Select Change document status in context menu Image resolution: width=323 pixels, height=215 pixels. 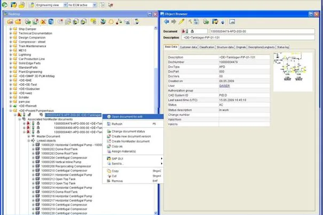click(x=133, y=131)
